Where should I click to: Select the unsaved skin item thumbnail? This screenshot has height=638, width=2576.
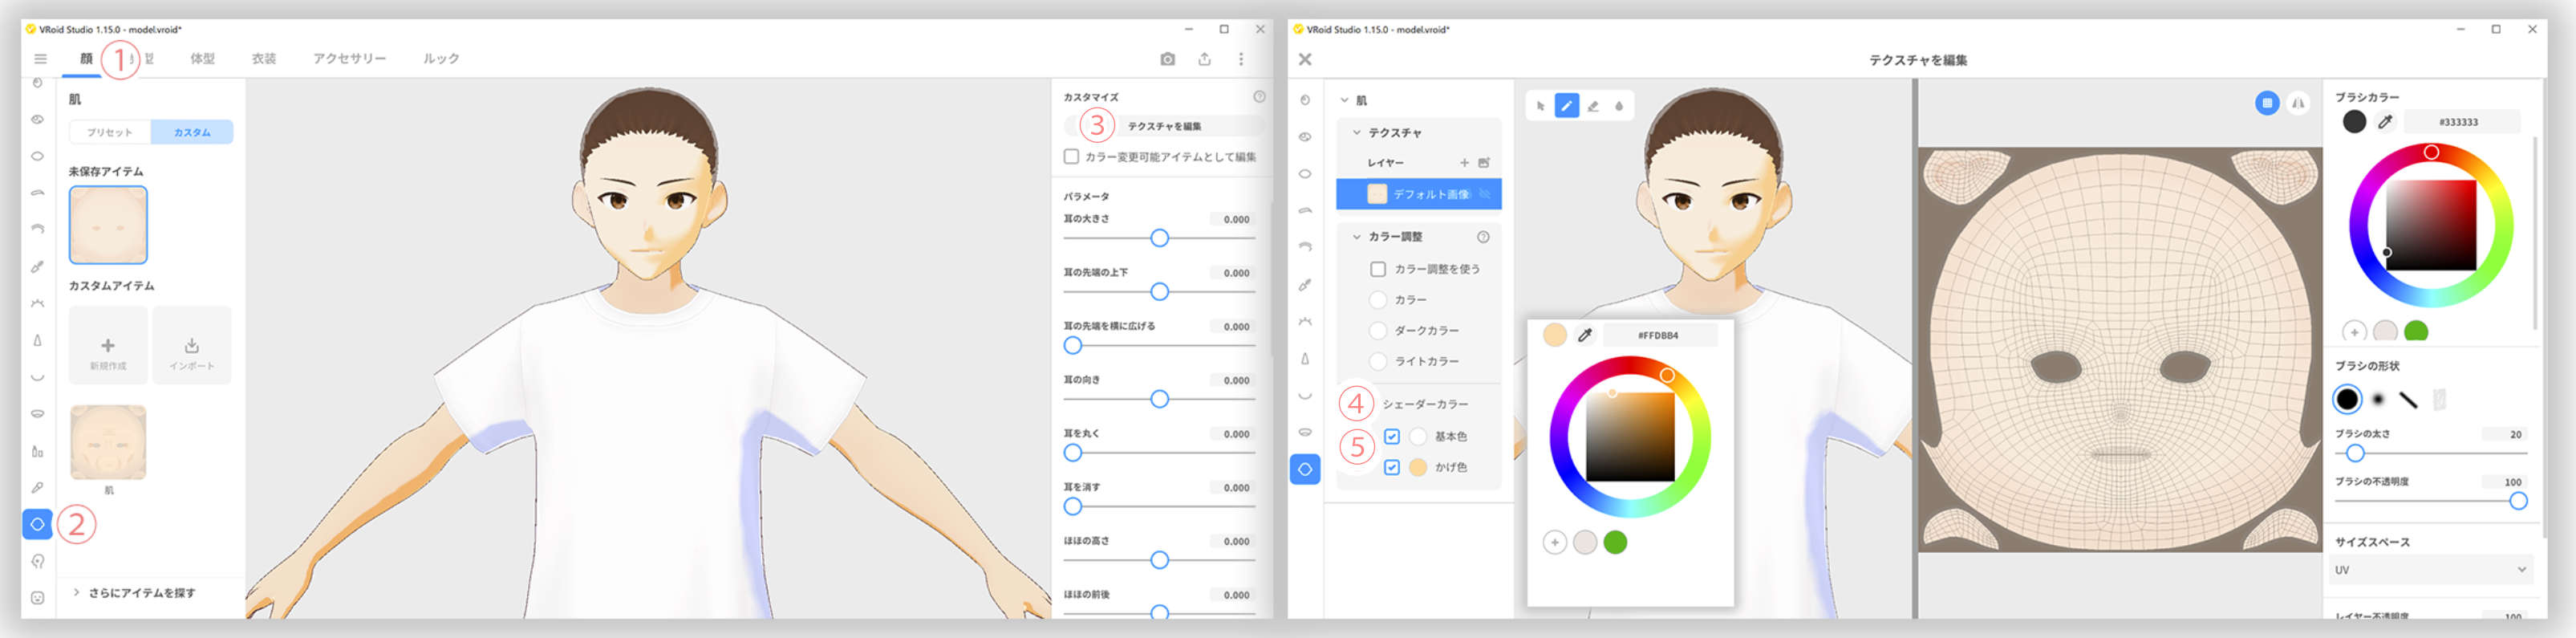click(108, 225)
